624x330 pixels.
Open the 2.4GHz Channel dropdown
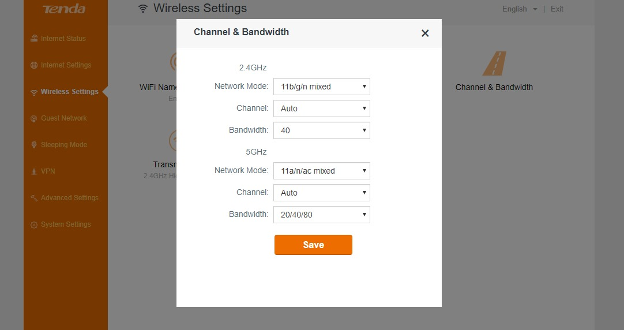click(x=321, y=108)
